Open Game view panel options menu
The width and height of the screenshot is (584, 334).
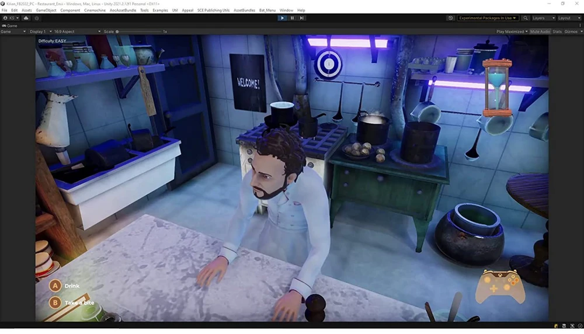[x=580, y=26]
